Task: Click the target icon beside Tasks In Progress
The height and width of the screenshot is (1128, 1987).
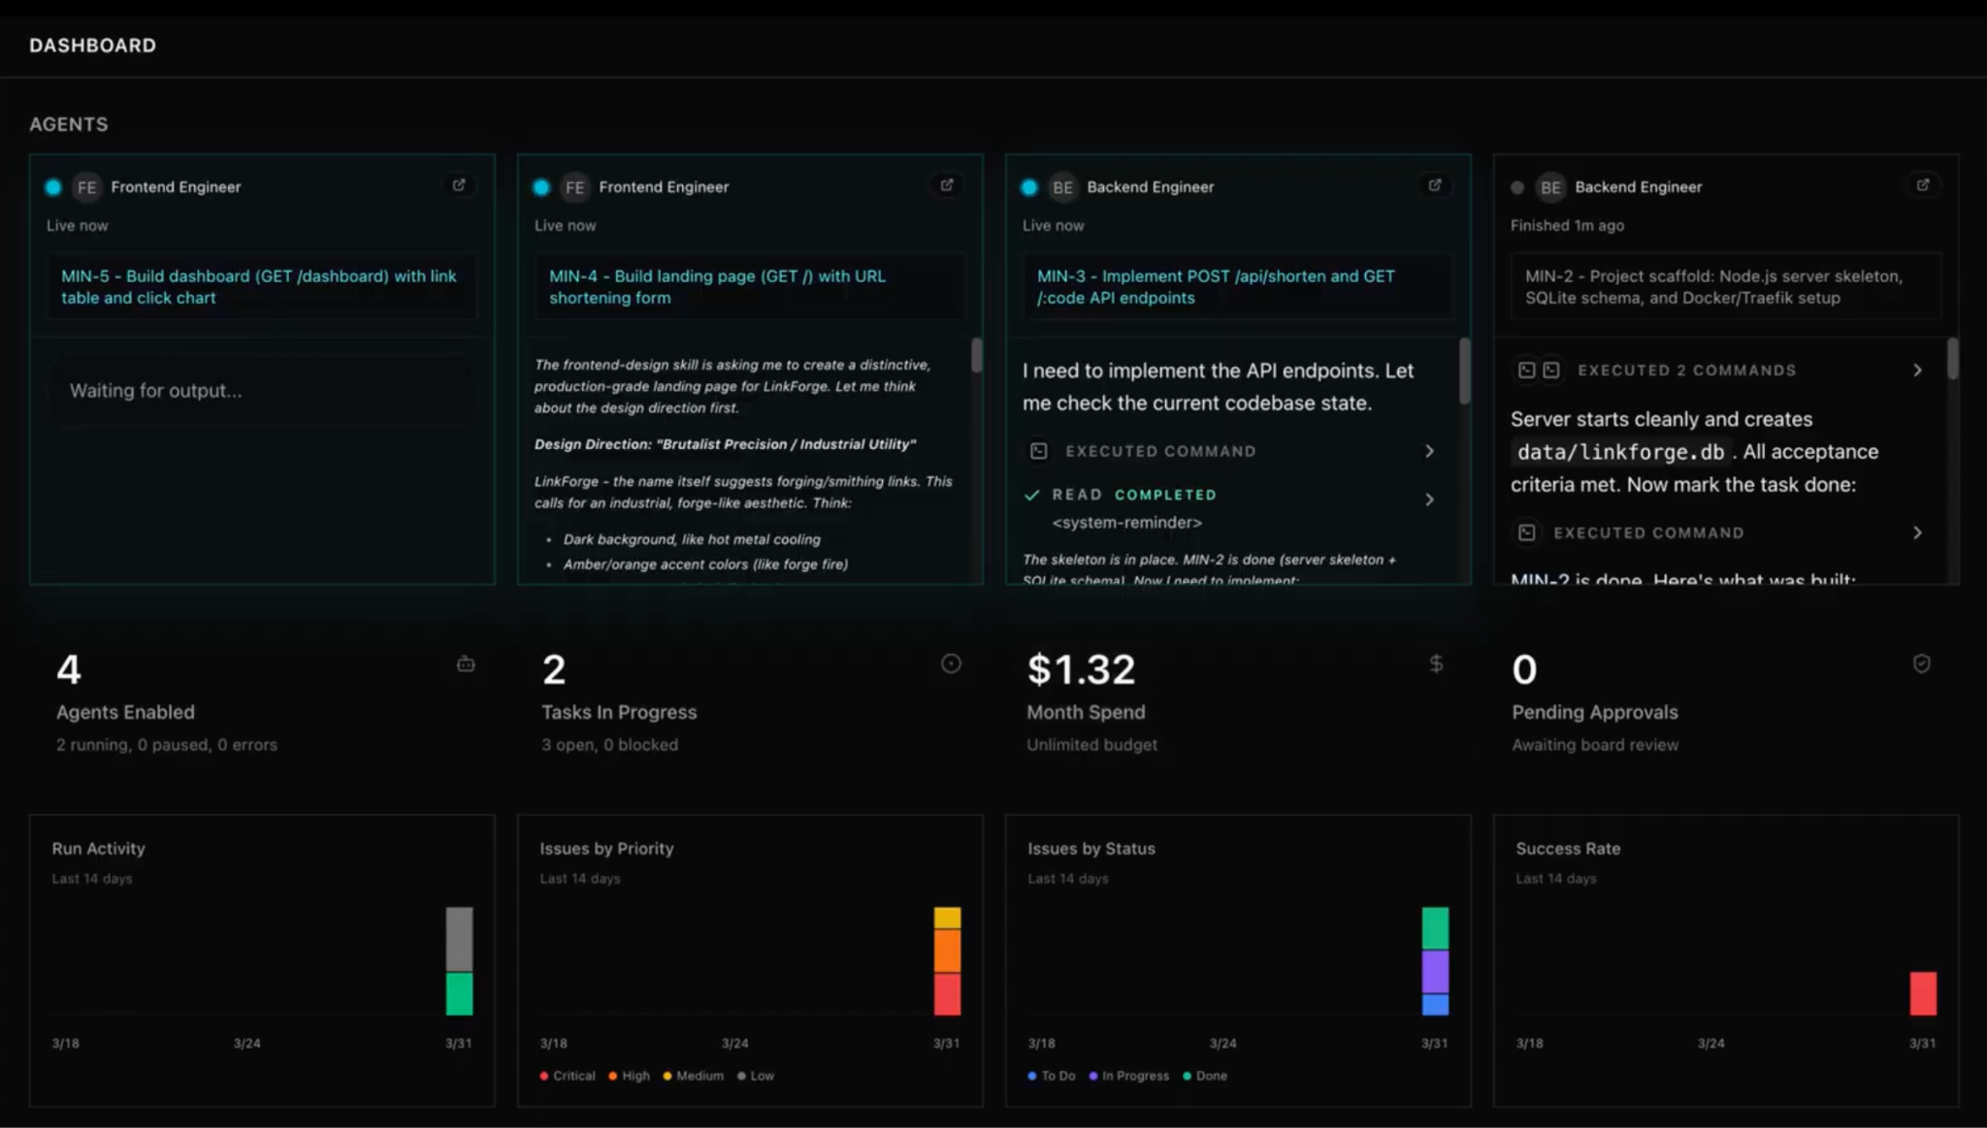Action: [x=951, y=663]
